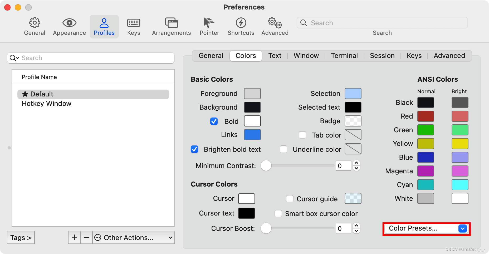Screen dimensions: 489x254
Task: Click the profile list Search field
Action: [91, 58]
